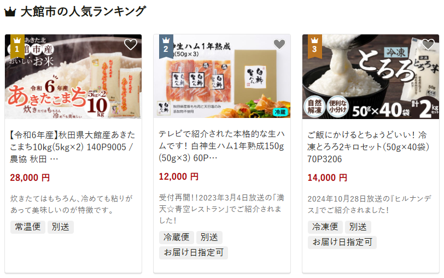Click the 大館市の人気ランキング heading
This screenshot has height=278, width=444.
coord(83,12)
